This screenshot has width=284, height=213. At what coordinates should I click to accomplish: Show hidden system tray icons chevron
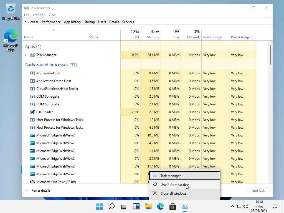tap(232, 206)
